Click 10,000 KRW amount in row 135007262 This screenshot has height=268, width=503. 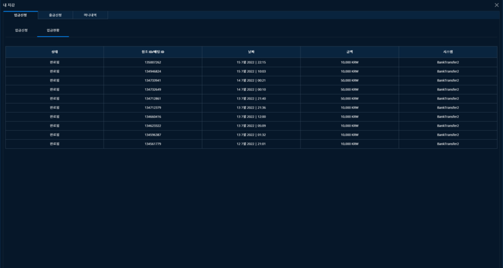click(x=349, y=62)
